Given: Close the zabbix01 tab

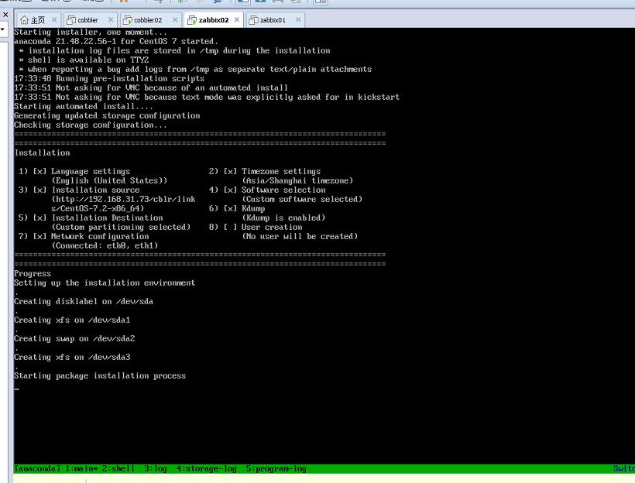Looking at the screenshot, I should pyautogui.click(x=297, y=20).
